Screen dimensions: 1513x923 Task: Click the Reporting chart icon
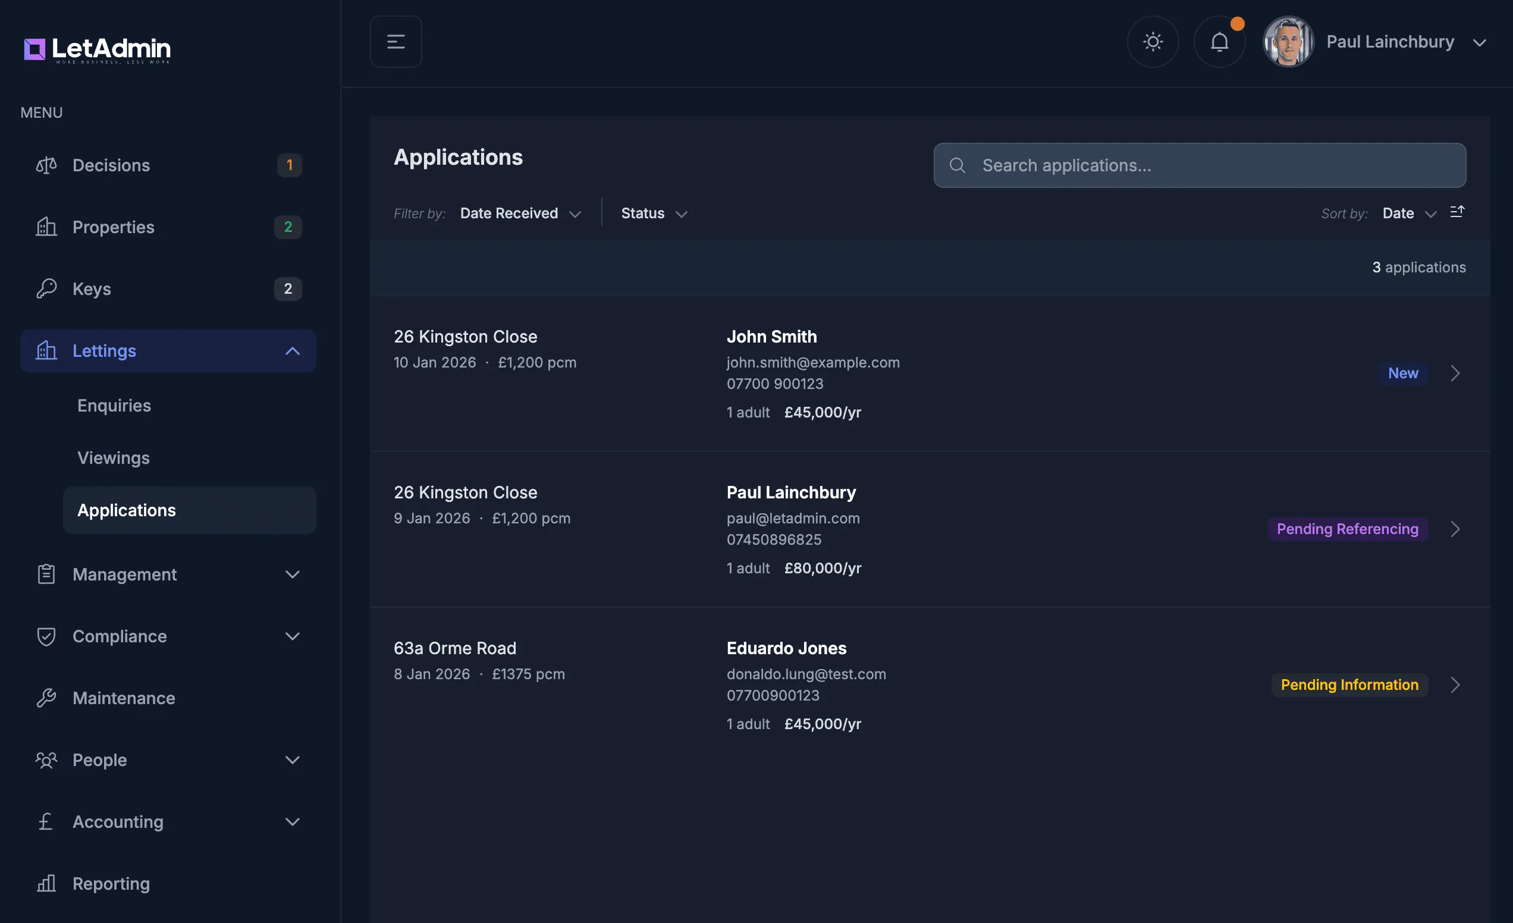46,883
